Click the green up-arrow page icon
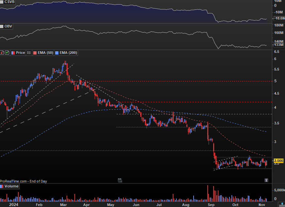 pos(7,53)
